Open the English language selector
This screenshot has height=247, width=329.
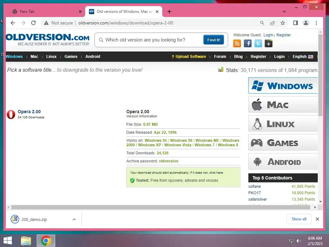pos(303,57)
